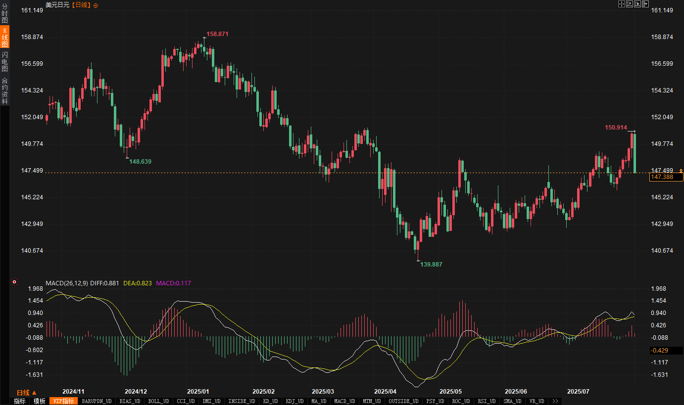Pick the SMA_UD indicator
This screenshot has width=684, height=405.
point(513,401)
